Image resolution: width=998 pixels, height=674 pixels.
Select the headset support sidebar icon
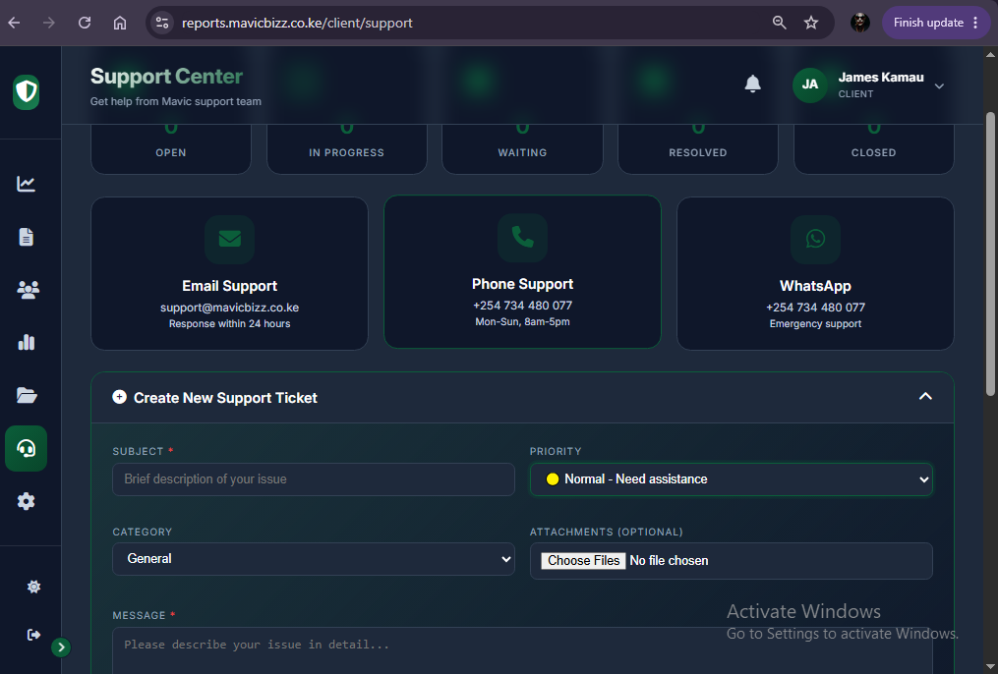click(27, 448)
